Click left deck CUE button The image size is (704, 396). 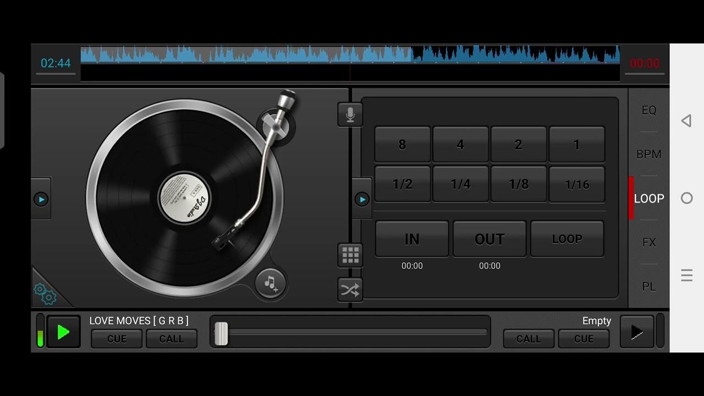click(x=117, y=339)
